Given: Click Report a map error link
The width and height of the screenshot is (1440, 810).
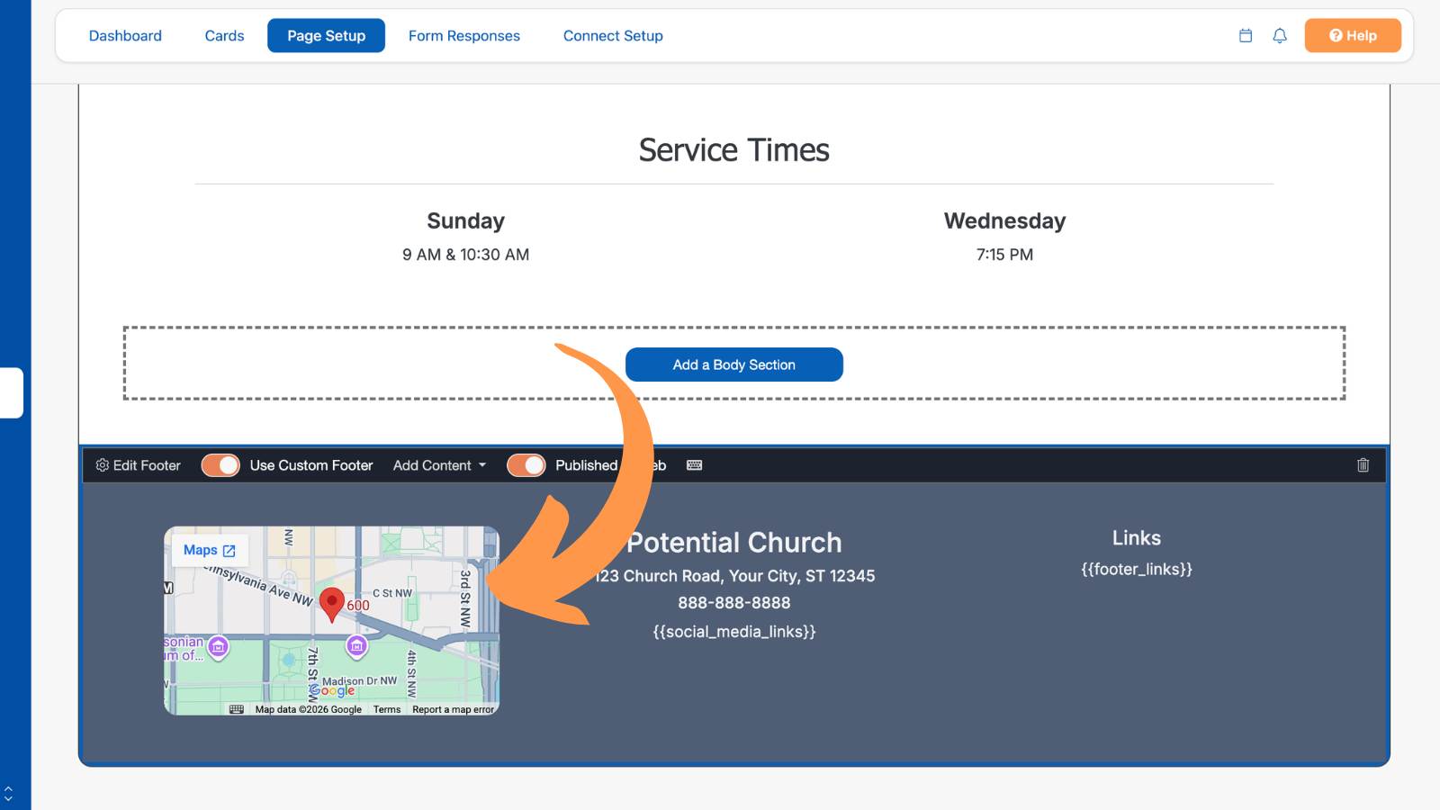Looking at the screenshot, I should click(x=453, y=709).
